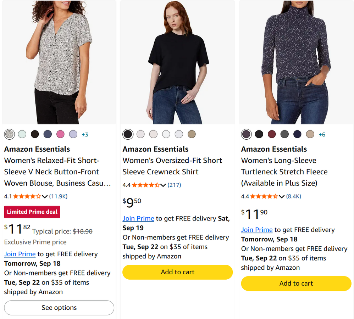Select the lavender swatch on the Relaxed-Fit blouse

(x=73, y=134)
